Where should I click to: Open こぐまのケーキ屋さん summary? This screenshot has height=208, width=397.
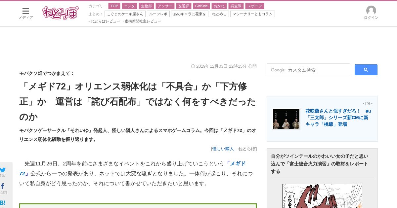point(125,14)
